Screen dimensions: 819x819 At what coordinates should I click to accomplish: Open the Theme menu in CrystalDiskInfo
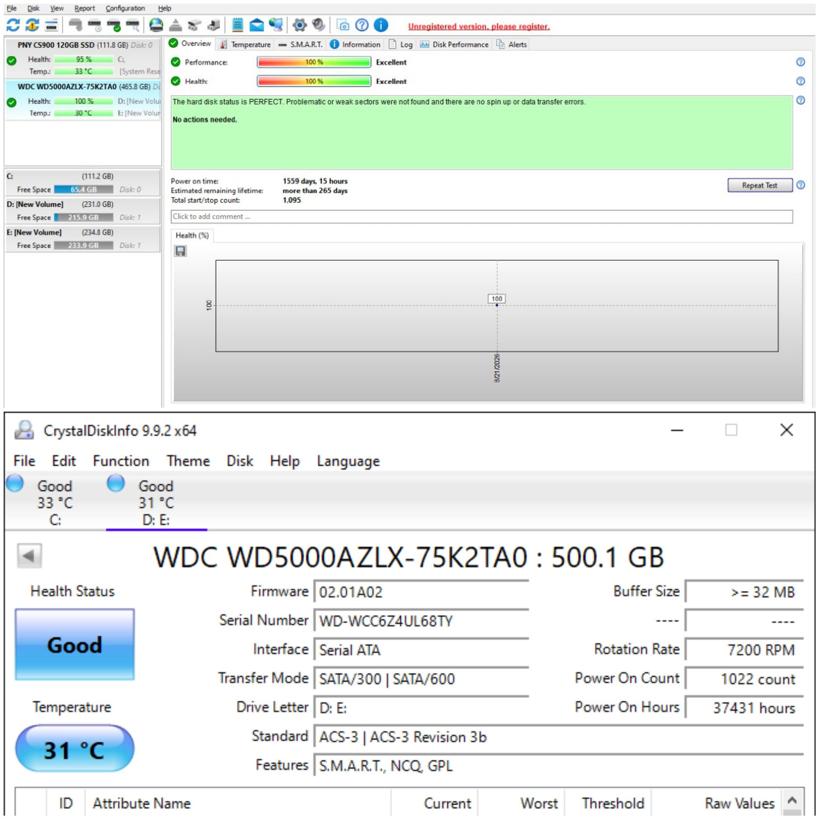coord(188,461)
